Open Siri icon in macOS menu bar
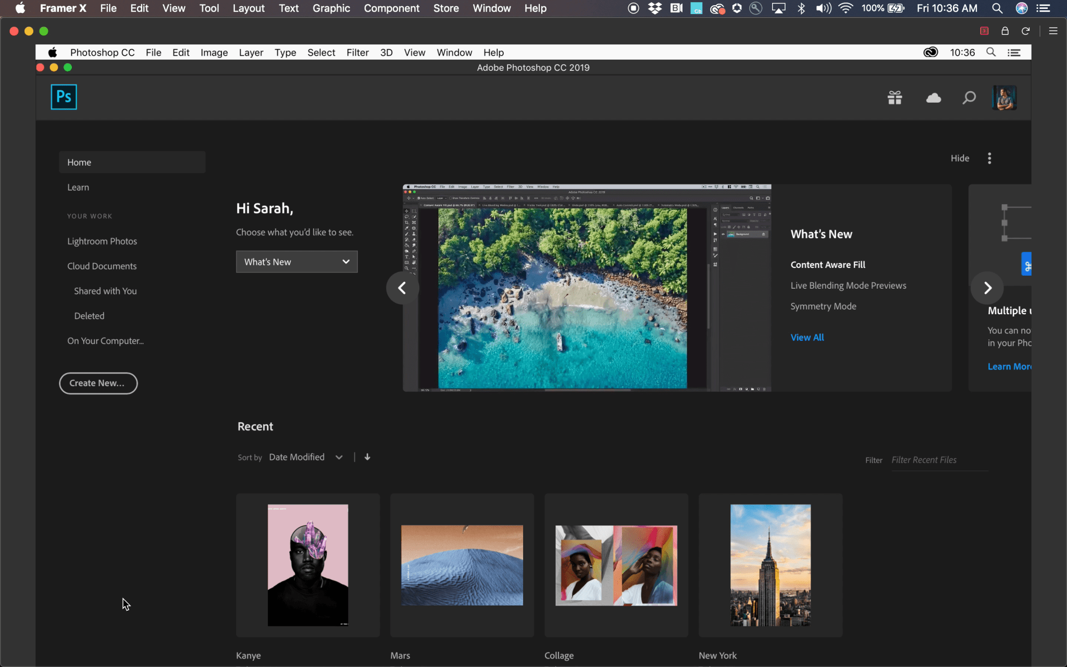Viewport: 1067px width, 667px height. (x=1022, y=8)
